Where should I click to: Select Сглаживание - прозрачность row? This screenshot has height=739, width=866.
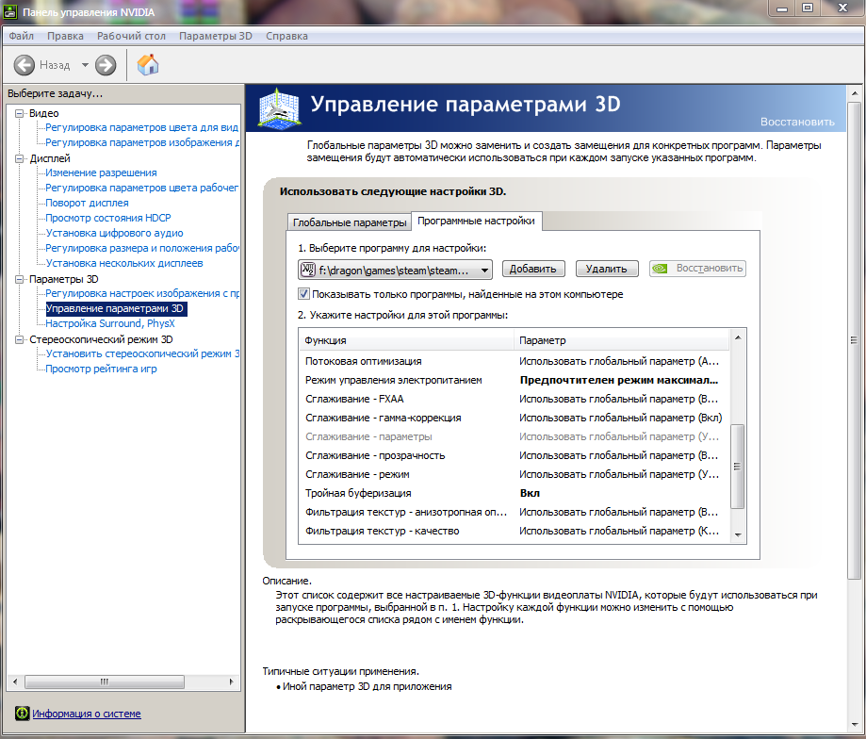[x=514, y=455]
